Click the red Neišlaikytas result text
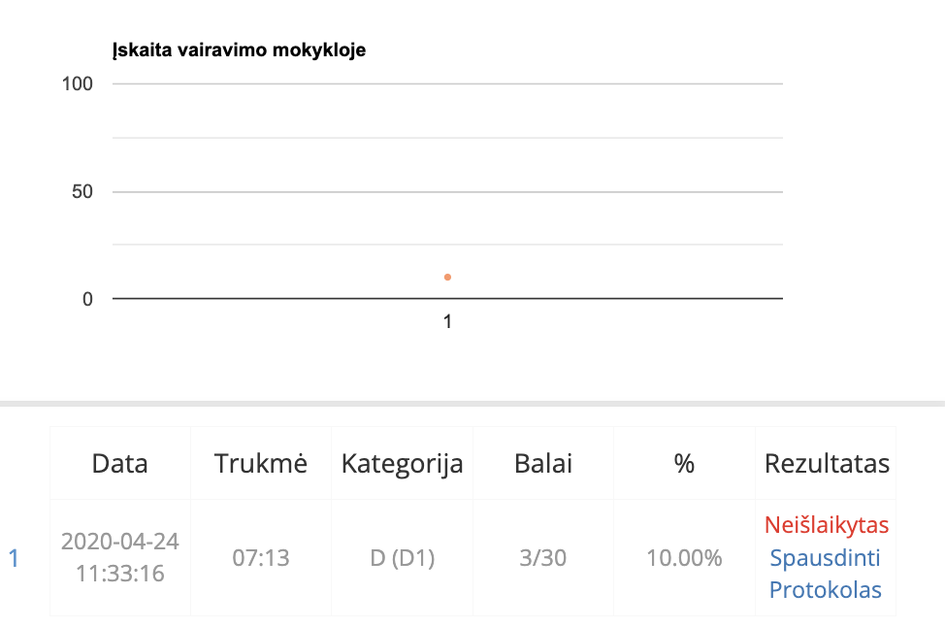945x627 pixels. click(x=827, y=525)
